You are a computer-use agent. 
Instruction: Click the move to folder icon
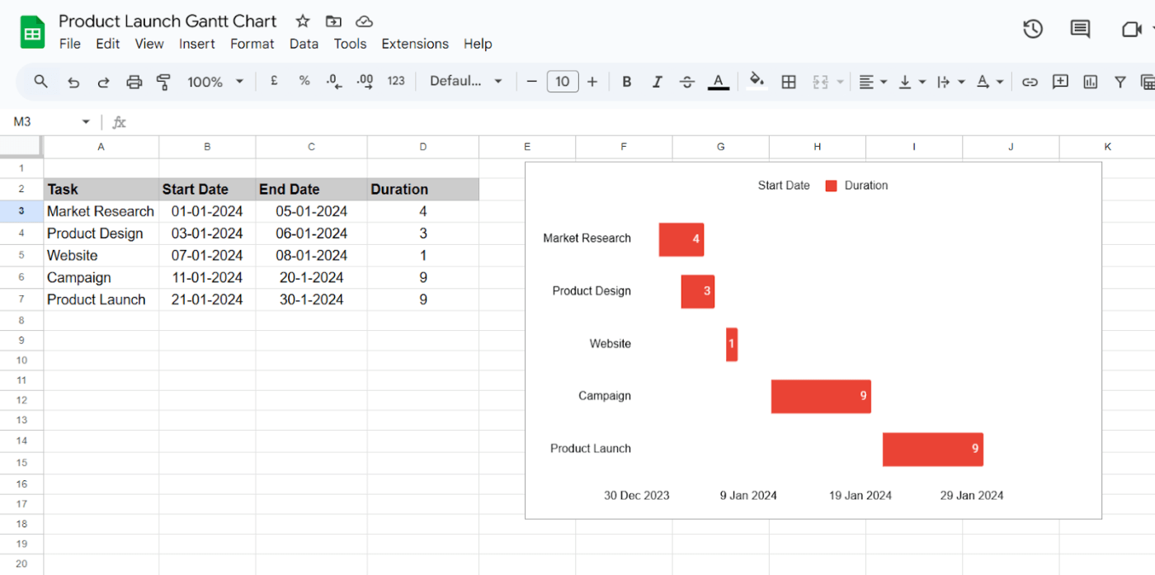tap(333, 21)
